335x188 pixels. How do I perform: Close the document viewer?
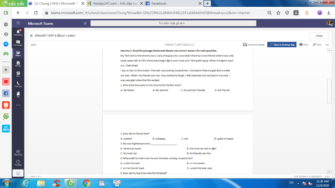point(319,36)
